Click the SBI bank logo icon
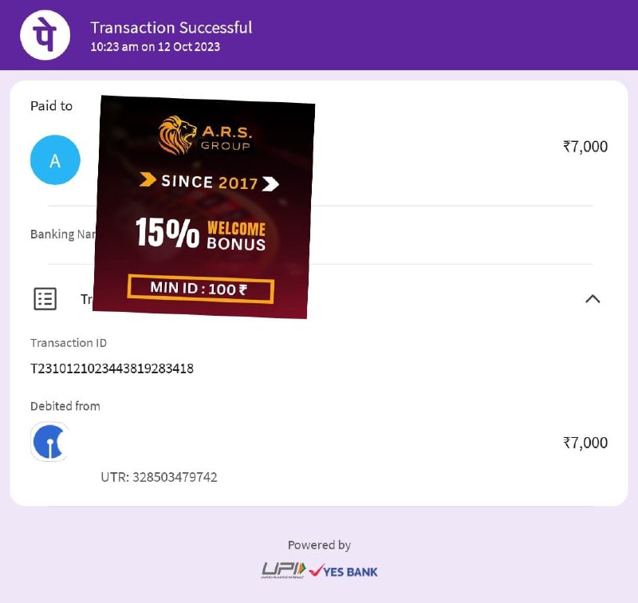This screenshot has width=638, height=603. click(49, 441)
